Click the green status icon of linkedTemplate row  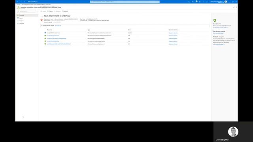coord(45,38)
